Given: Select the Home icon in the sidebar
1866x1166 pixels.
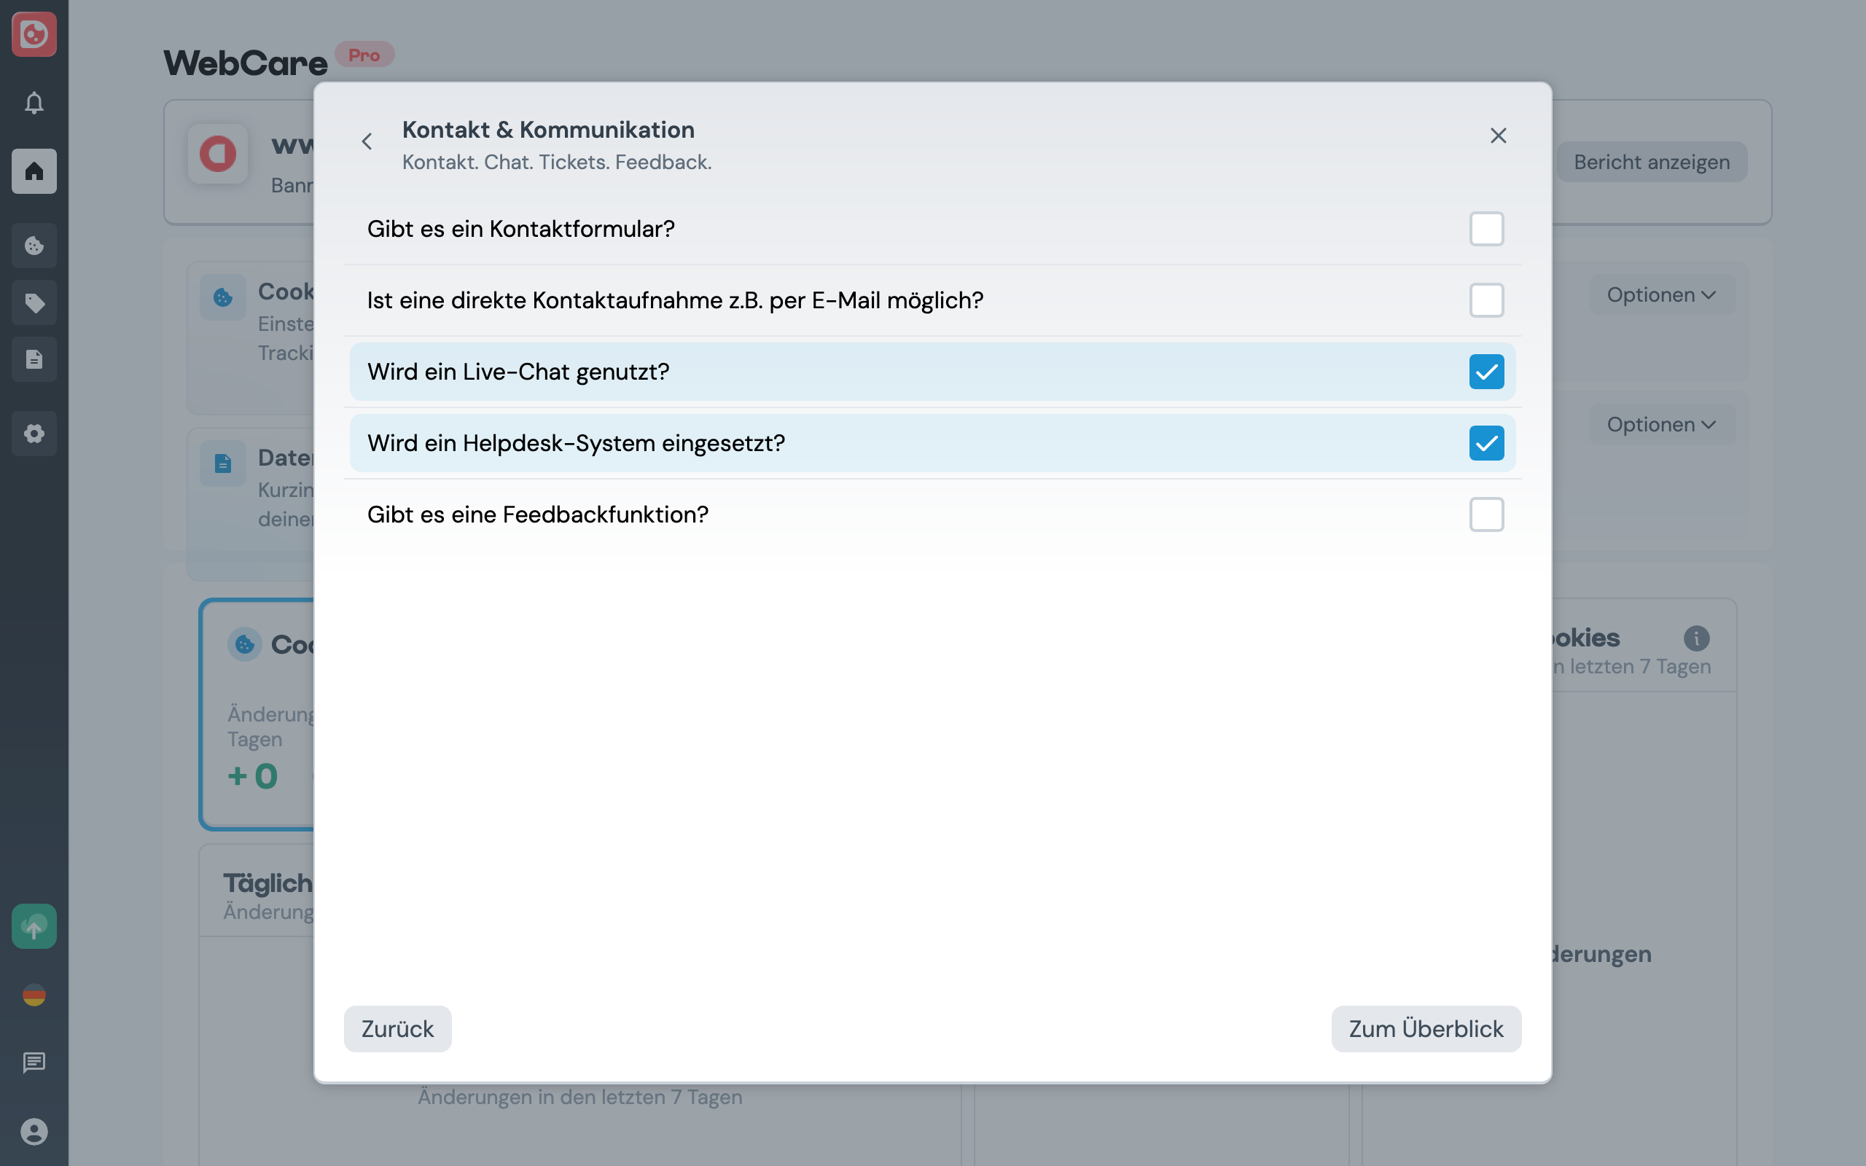Looking at the screenshot, I should 34,171.
